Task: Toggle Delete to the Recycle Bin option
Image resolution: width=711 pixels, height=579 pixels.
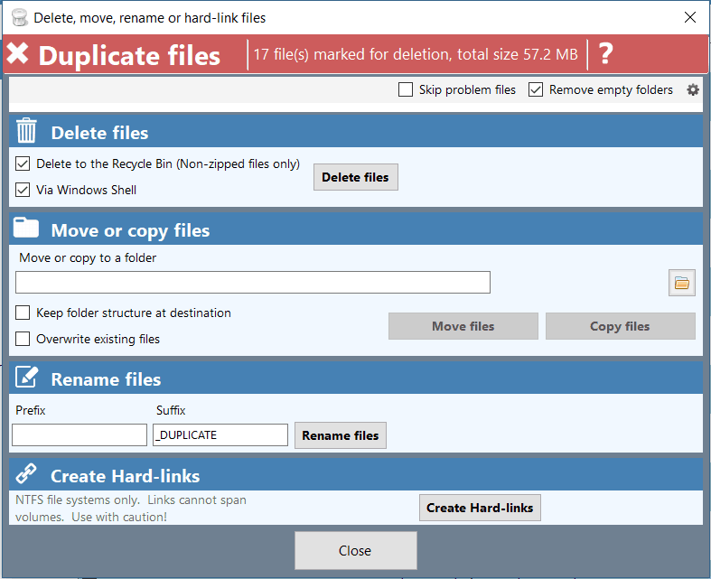Action: pyautogui.click(x=23, y=163)
